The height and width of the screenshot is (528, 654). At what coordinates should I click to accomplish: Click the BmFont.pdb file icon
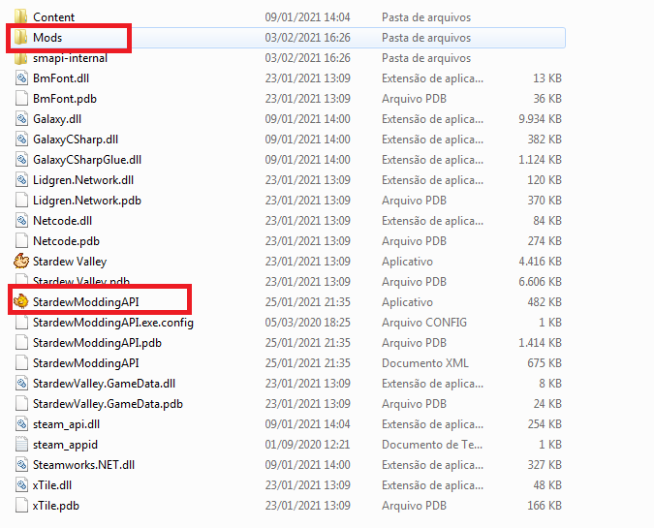click(x=21, y=99)
